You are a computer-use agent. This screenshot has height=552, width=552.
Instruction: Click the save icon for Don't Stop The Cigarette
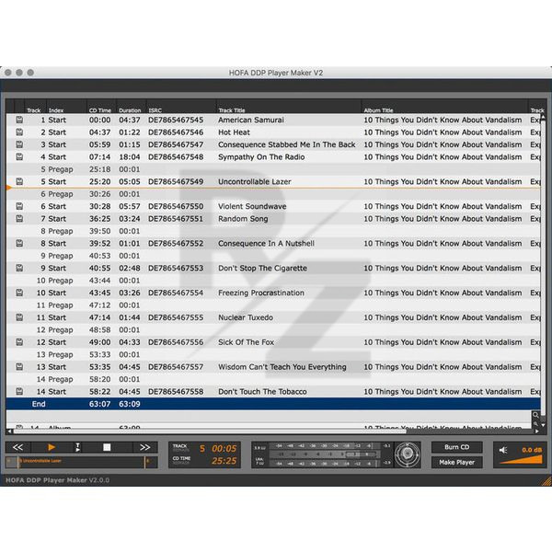click(19, 269)
